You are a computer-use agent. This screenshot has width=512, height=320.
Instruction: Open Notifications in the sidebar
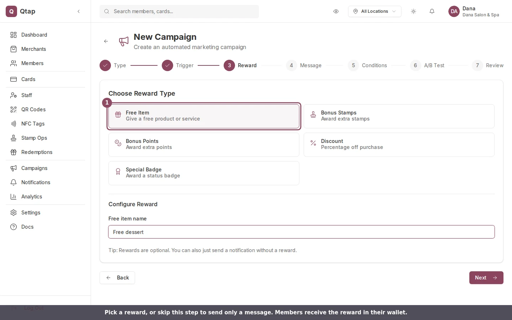pos(46,182)
